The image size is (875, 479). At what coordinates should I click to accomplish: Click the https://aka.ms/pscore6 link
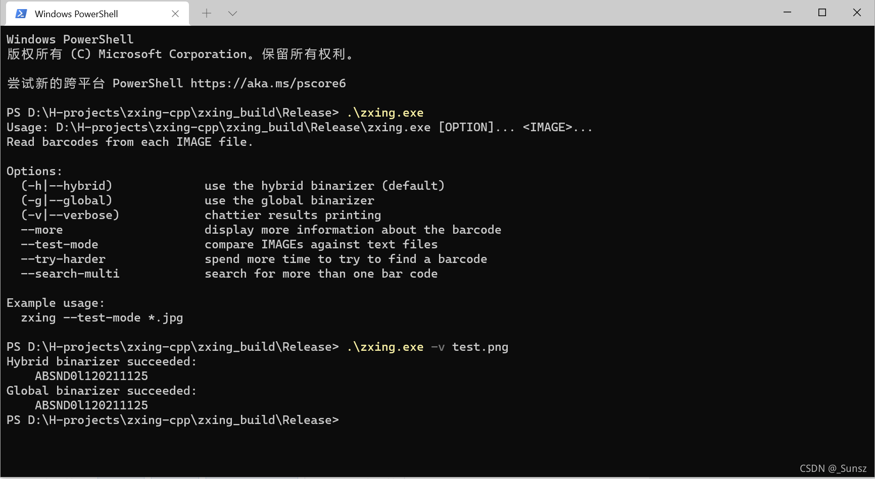click(267, 83)
